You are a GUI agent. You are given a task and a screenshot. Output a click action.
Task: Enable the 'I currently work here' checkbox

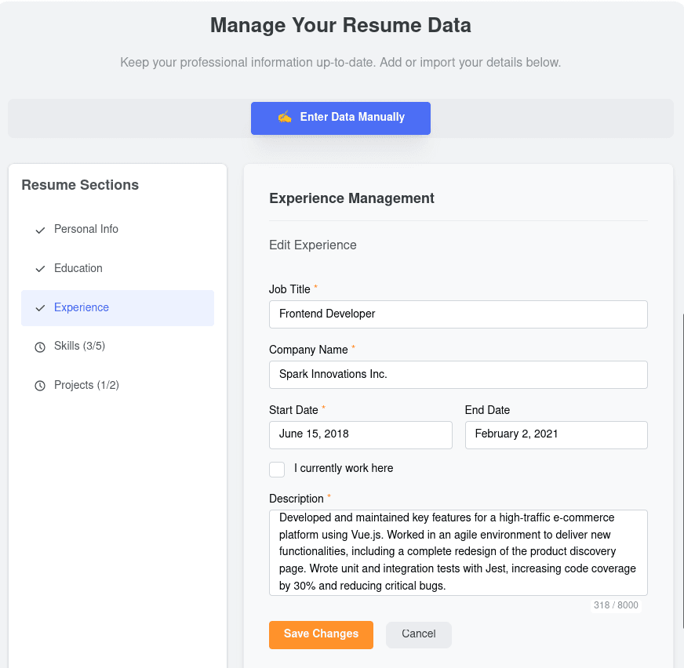[x=277, y=469]
